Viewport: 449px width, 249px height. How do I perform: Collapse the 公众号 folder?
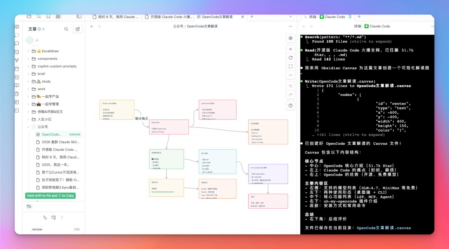pos(28,127)
